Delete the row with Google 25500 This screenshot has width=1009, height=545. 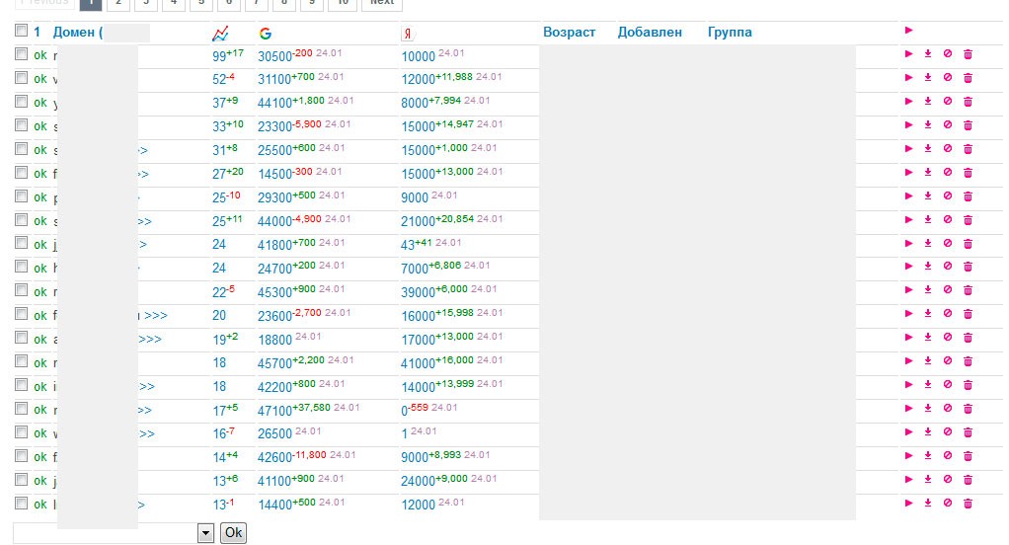pos(968,149)
